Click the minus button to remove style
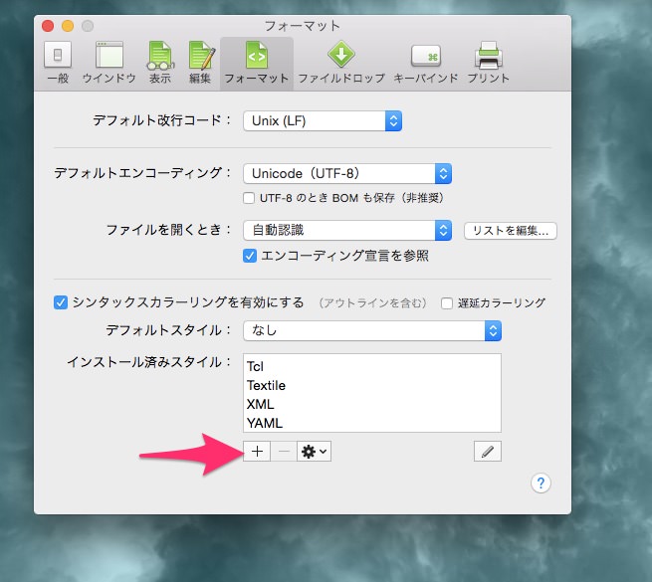The height and width of the screenshot is (582, 652). (x=284, y=452)
